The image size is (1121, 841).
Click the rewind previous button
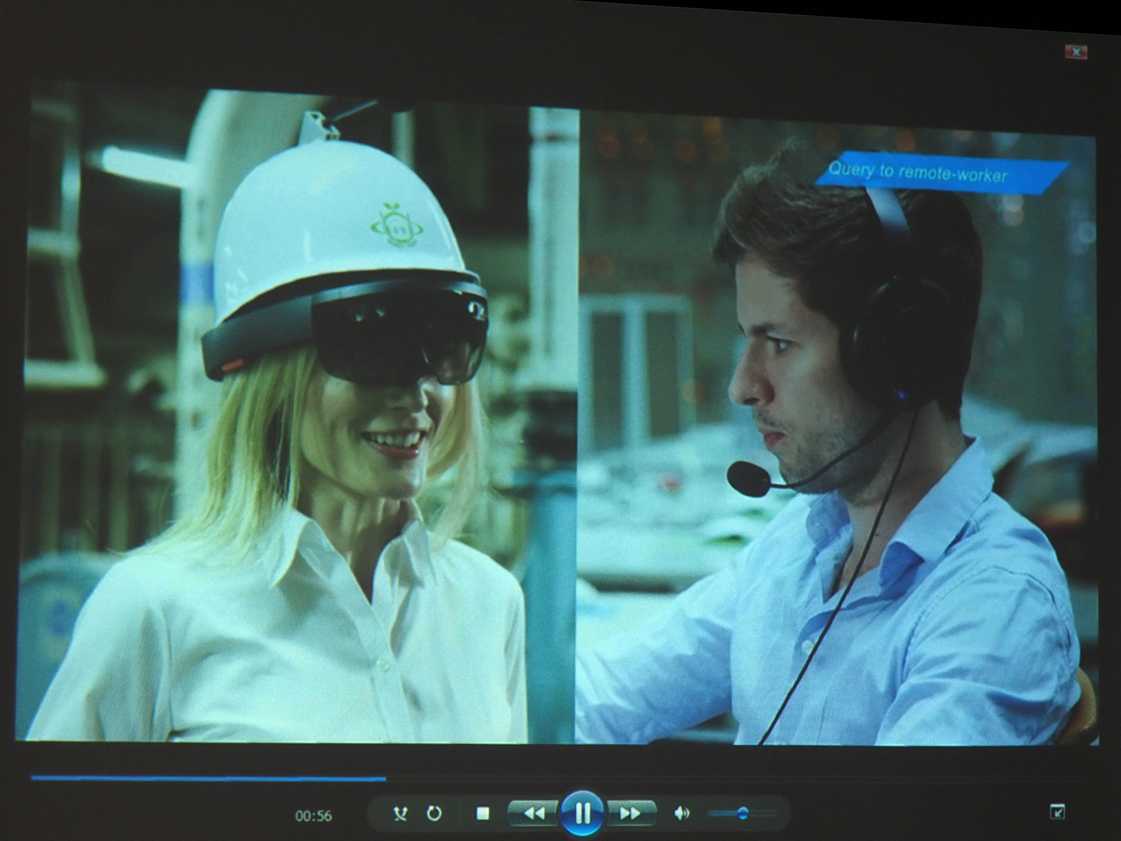534,812
